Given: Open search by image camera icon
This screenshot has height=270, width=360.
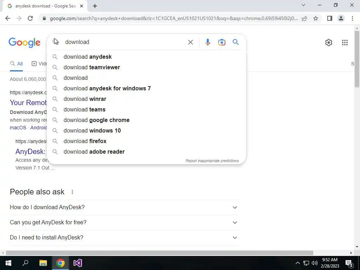Looking at the screenshot, I should coord(221,42).
